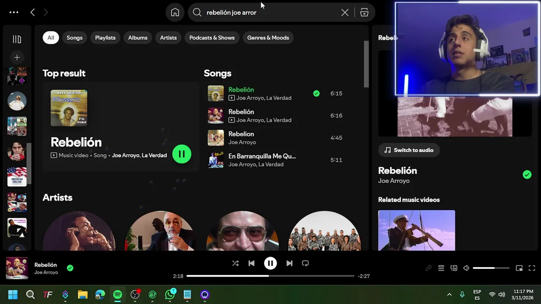Open Joe Arroyo link in now playing bar

pos(46,272)
